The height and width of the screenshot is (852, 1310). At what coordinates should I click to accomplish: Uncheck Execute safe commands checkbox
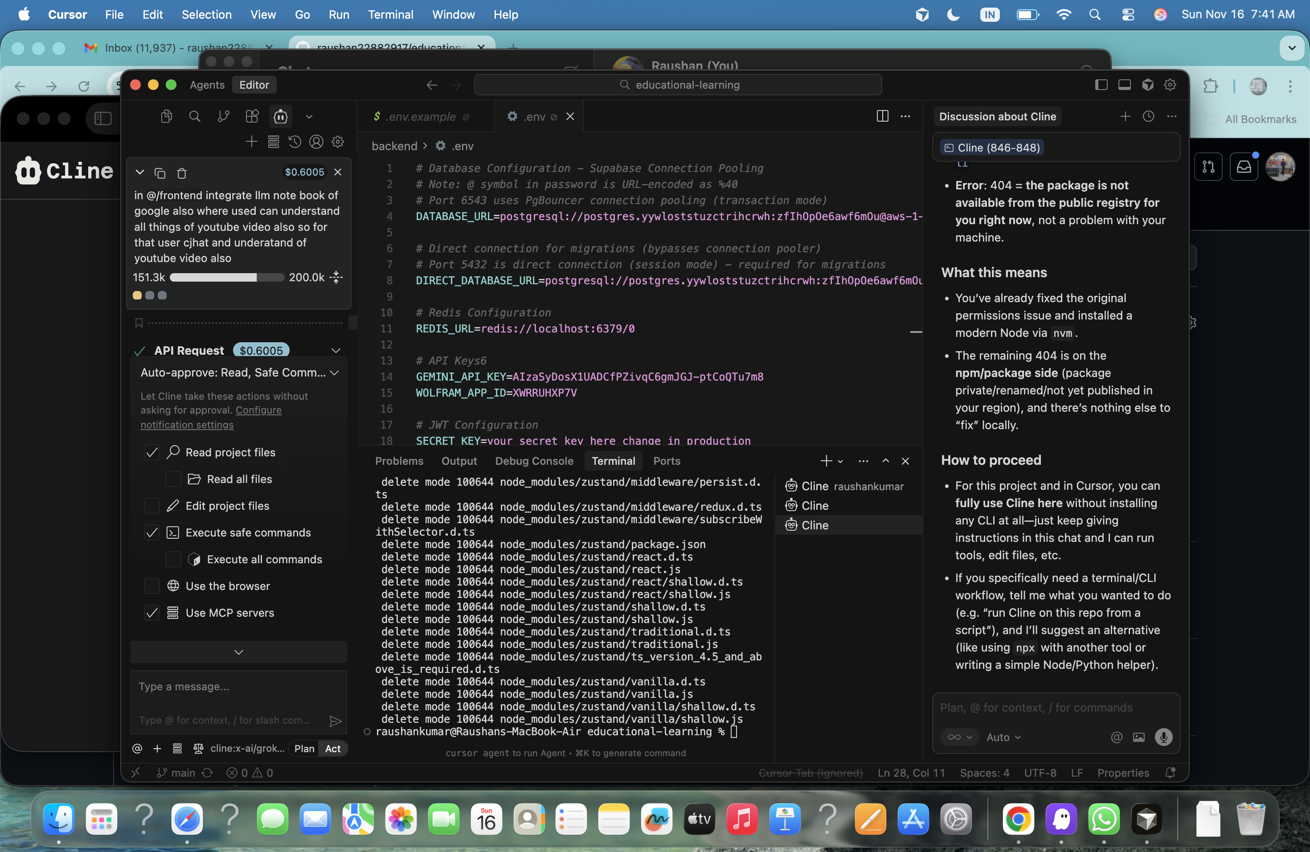(x=151, y=533)
